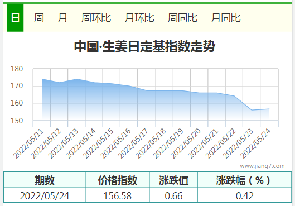Image resolution: width=295 pixels, height=206 pixels.
Task: Click the chart's last data point on 05/24
Action: (269, 109)
